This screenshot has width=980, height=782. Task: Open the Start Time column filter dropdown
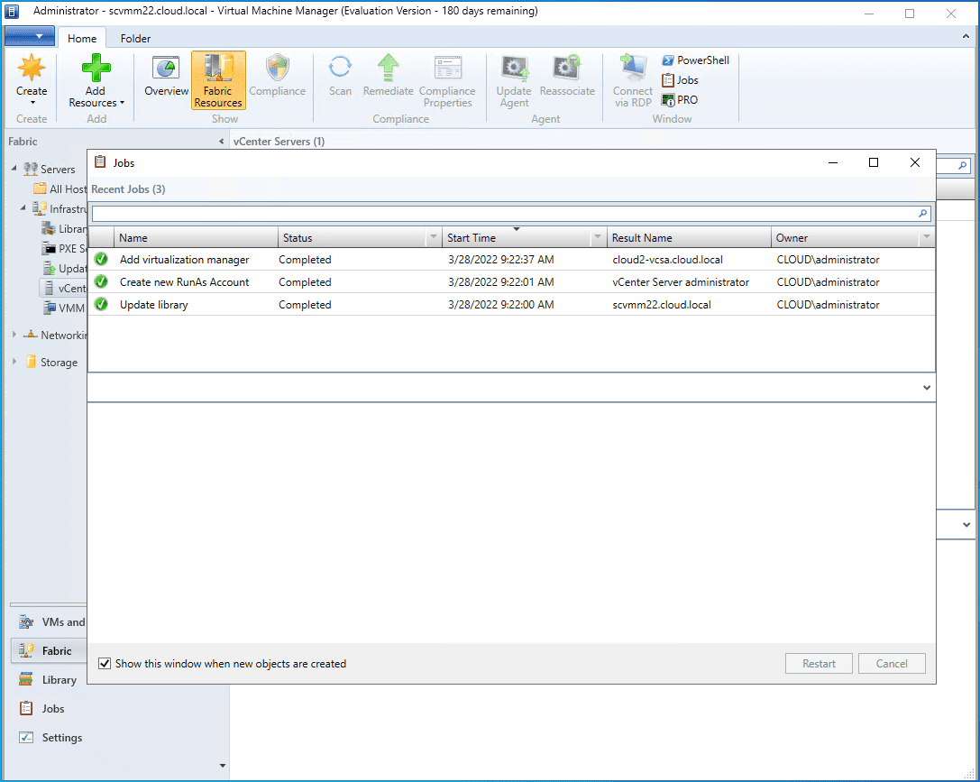pos(598,237)
